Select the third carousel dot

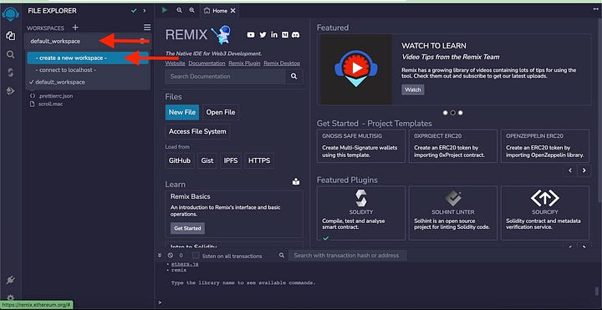coord(461,113)
